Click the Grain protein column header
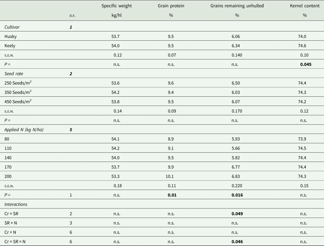Image resolution: width=324 pixels, height=246 pixels. (x=171, y=6)
